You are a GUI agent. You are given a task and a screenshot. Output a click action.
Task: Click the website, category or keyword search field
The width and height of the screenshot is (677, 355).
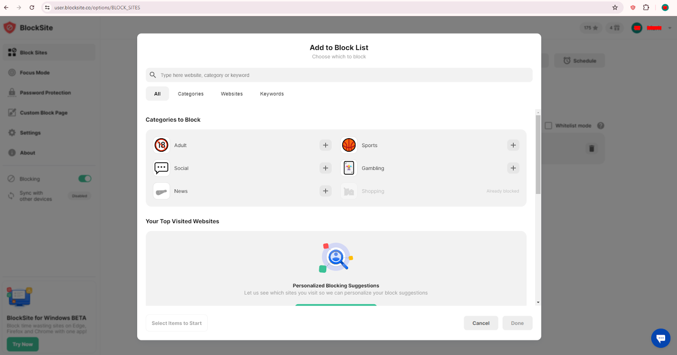coord(339,75)
